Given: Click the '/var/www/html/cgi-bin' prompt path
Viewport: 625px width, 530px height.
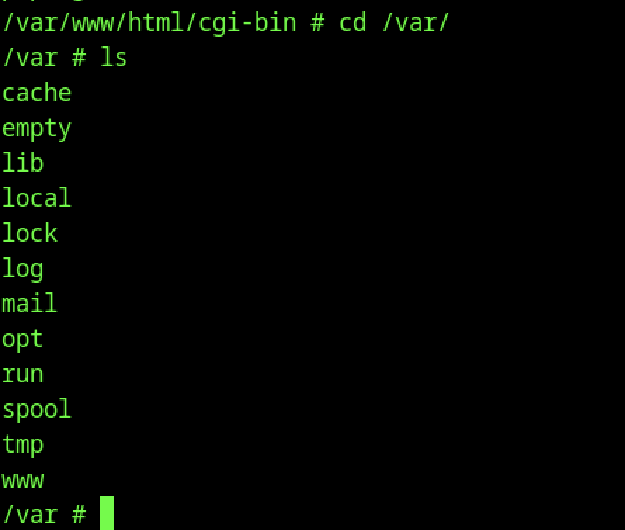Looking at the screenshot, I should (x=149, y=22).
